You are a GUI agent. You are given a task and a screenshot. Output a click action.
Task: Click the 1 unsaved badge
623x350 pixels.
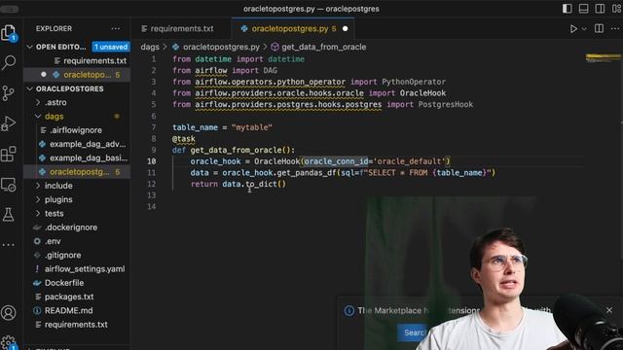[x=111, y=47]
